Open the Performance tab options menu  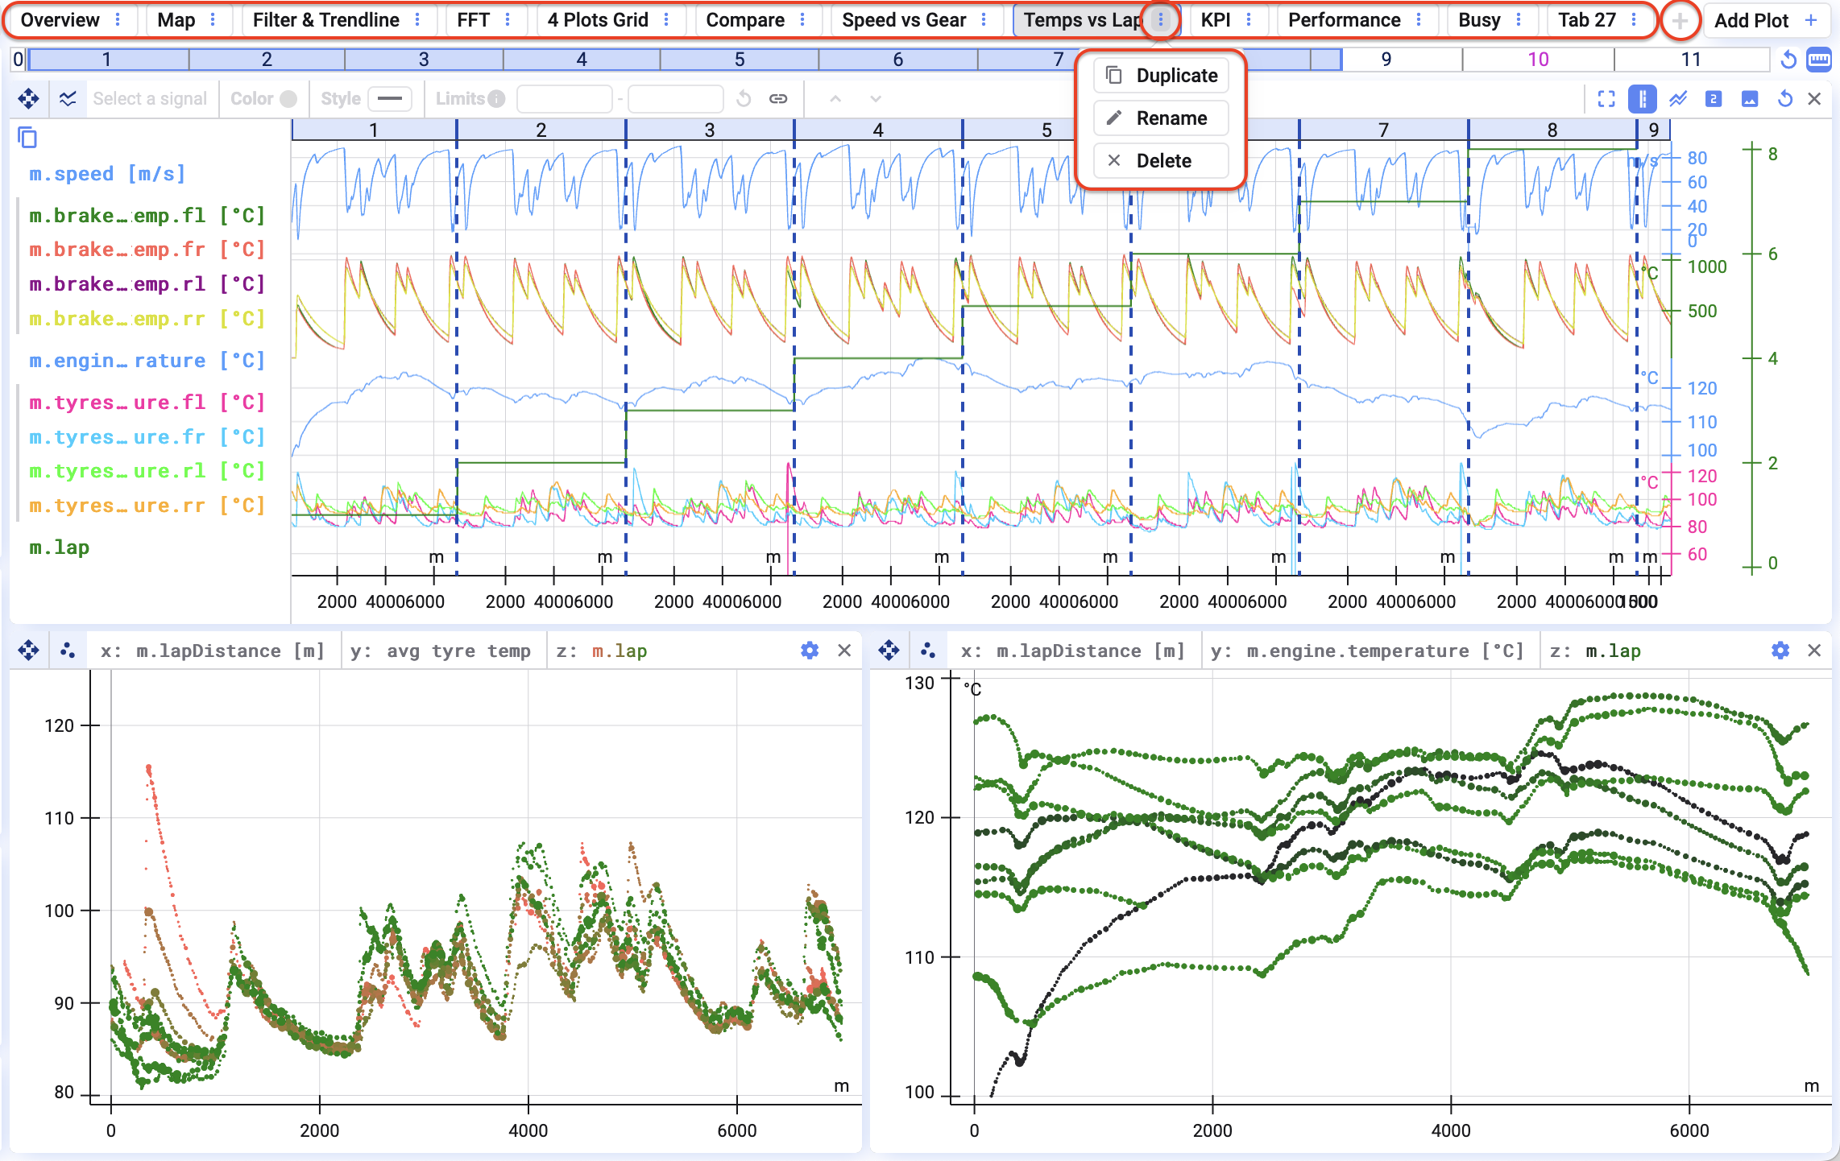(1419, 20)
